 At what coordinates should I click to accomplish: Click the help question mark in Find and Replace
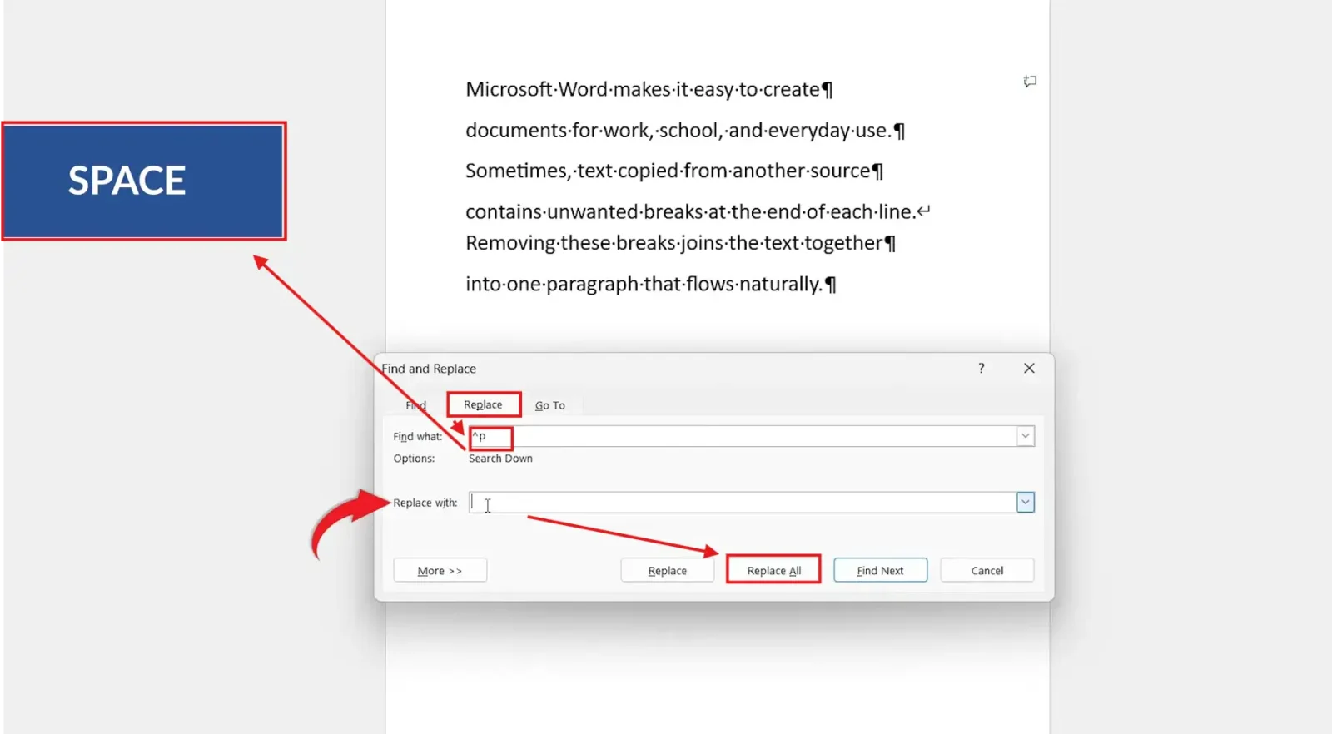click(982, 368)
